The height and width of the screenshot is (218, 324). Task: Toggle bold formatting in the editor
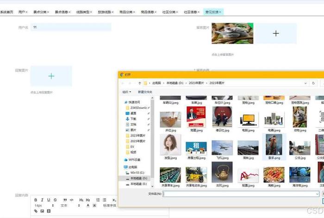coord(36,200)
